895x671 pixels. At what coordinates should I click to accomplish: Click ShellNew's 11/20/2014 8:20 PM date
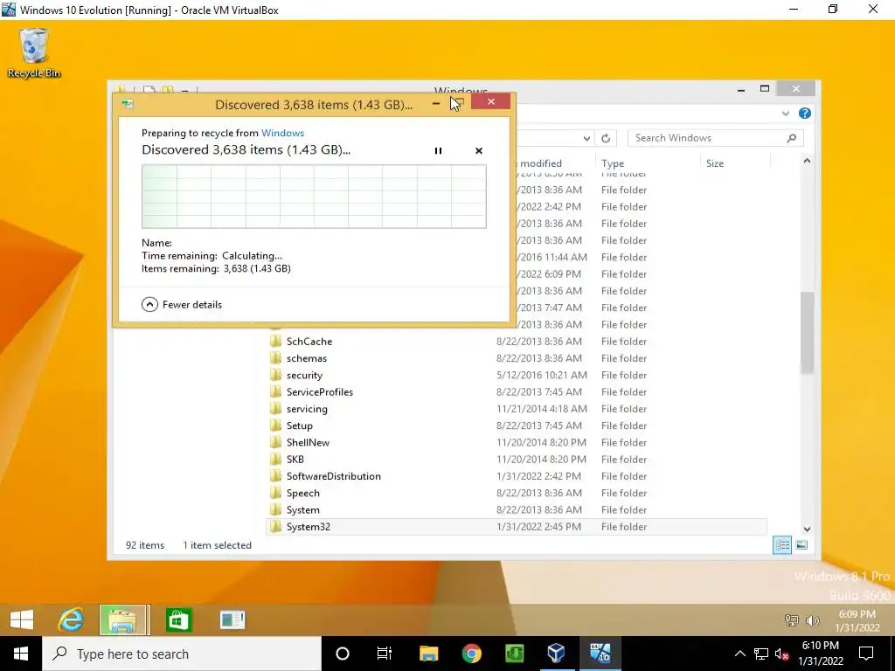coord(541,442)
